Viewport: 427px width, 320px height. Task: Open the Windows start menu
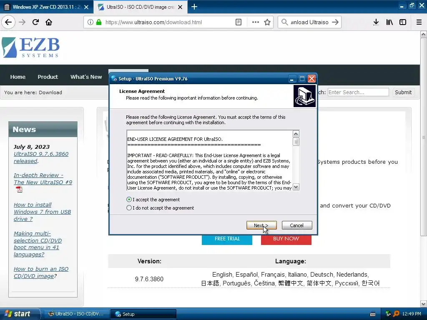click(x=20, y=314)
